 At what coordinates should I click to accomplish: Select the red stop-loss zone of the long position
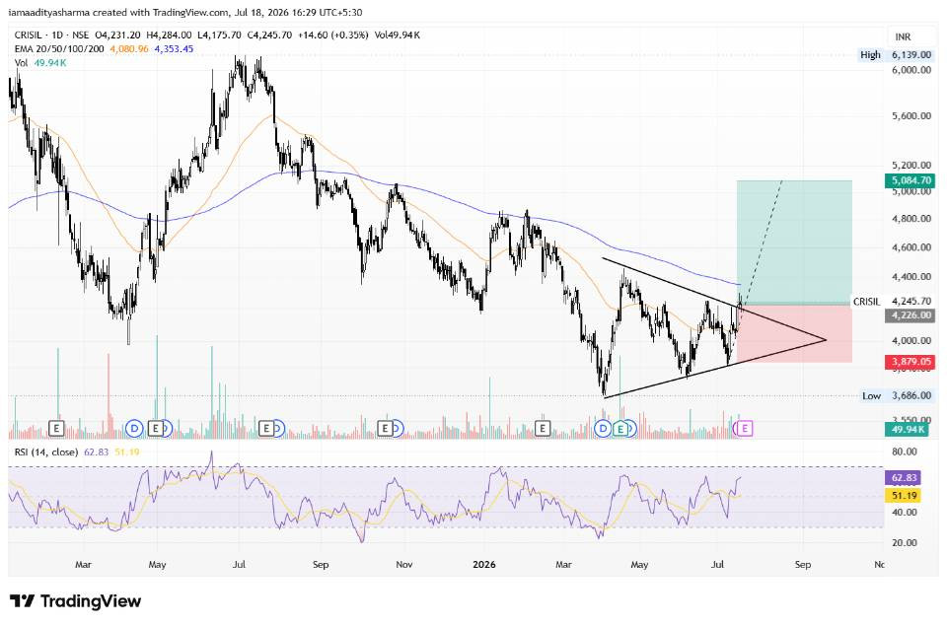(x=794, y=334)
